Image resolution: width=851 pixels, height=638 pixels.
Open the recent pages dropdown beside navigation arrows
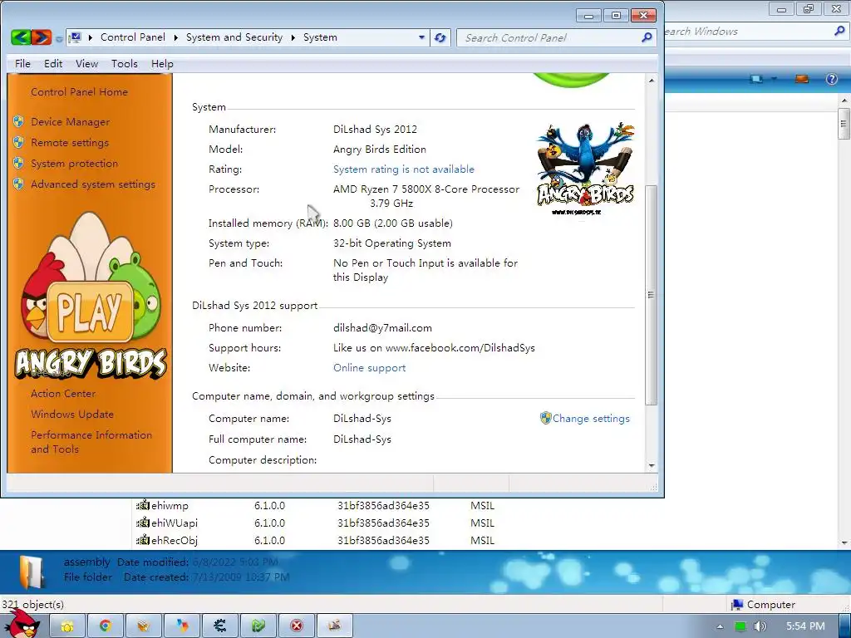(x=59, y=38)
